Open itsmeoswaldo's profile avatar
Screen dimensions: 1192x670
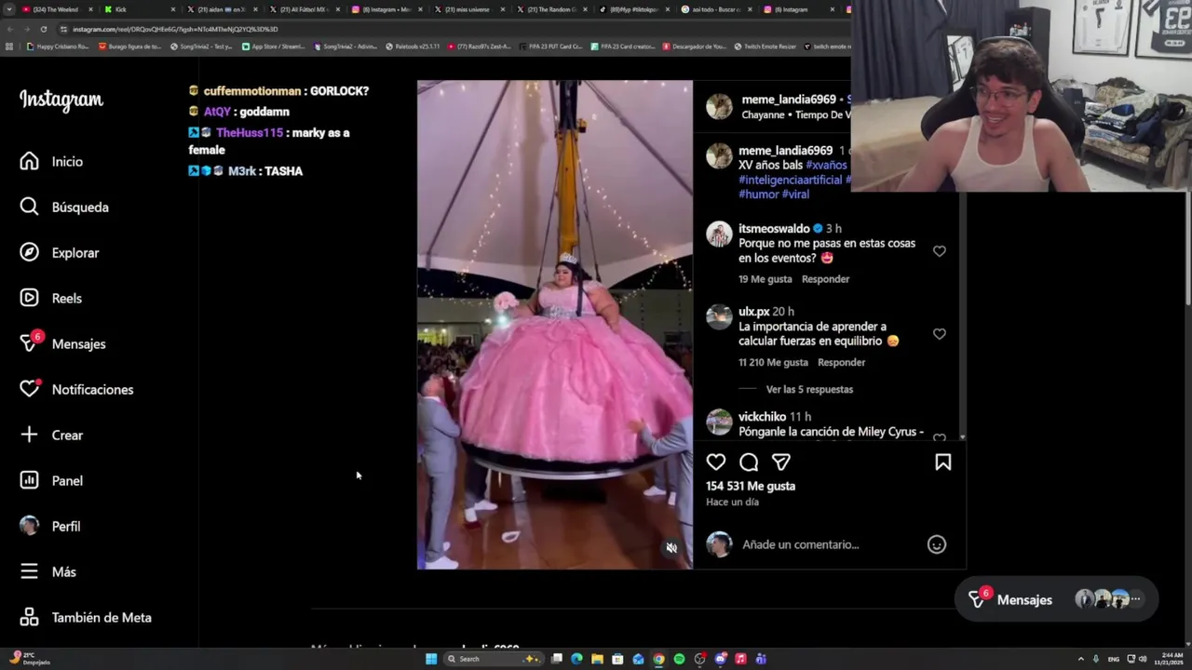[x=719, y=234]
